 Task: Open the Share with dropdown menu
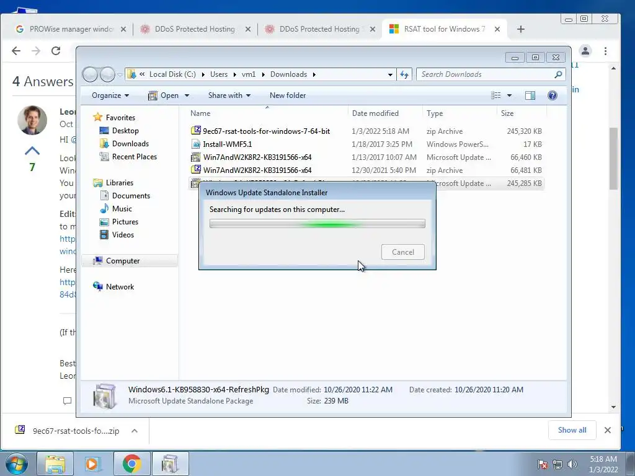pyautogui.click(x=229, y=95)
